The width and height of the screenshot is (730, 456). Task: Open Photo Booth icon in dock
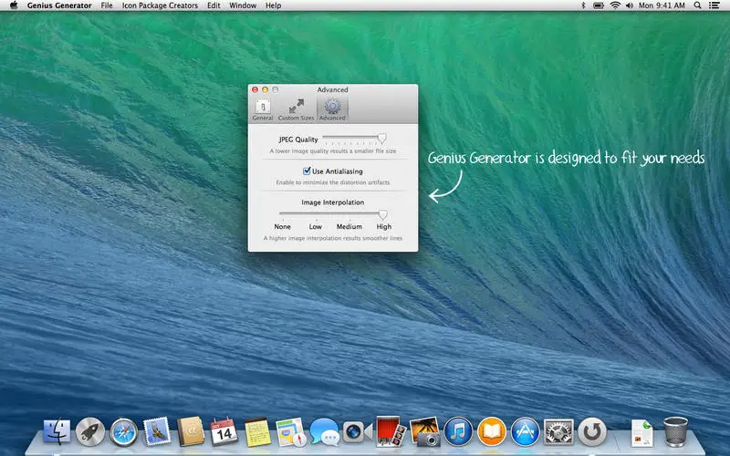coord(391,430)
